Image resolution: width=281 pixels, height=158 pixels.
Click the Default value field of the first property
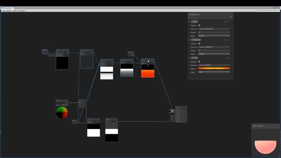(x=214, y=32)
